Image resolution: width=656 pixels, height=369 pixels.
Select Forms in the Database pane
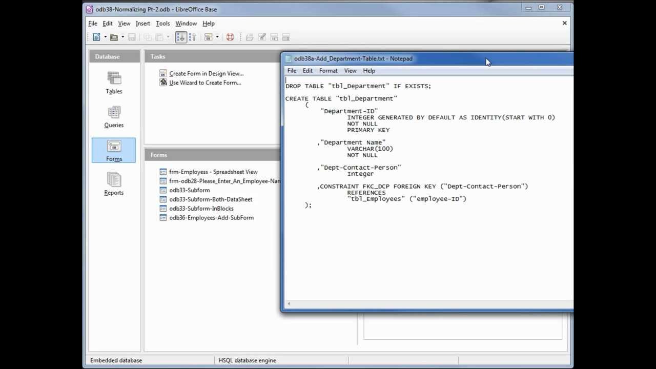[x=114, y=150]
